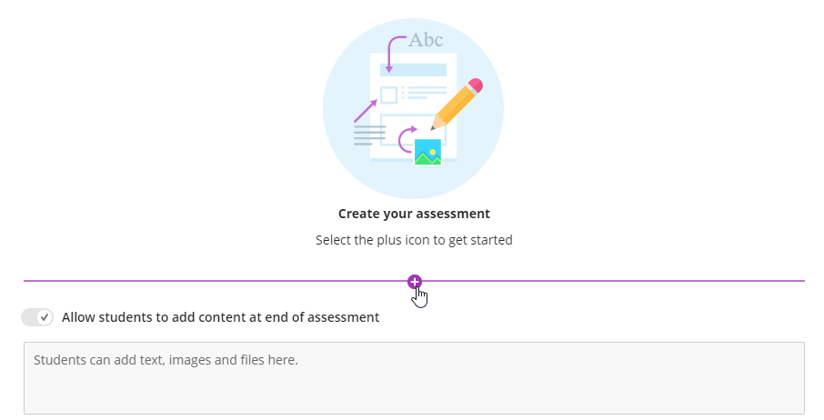Click the small checkbox square in illustration

388,95
